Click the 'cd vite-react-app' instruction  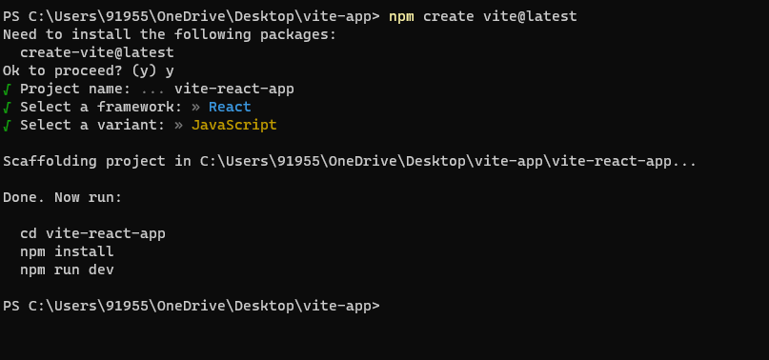point(92,233)
